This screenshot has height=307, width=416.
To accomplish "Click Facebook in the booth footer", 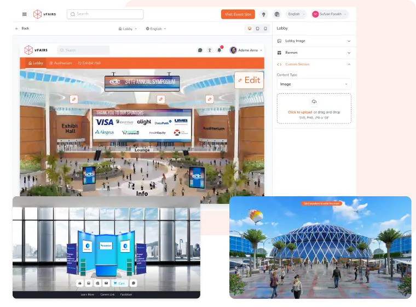I will [126, 294].
